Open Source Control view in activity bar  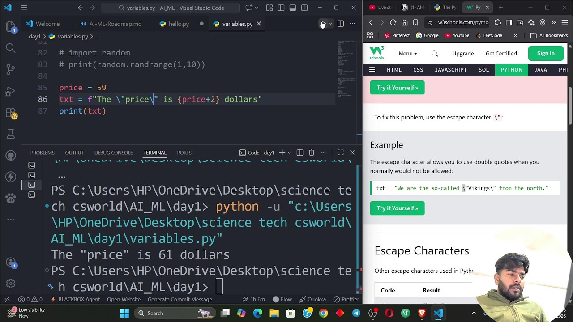coord(11,69)
